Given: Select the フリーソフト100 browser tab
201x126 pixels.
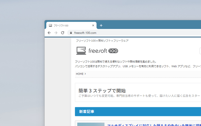Looking at the screenshot, I should tap(71, 26).
